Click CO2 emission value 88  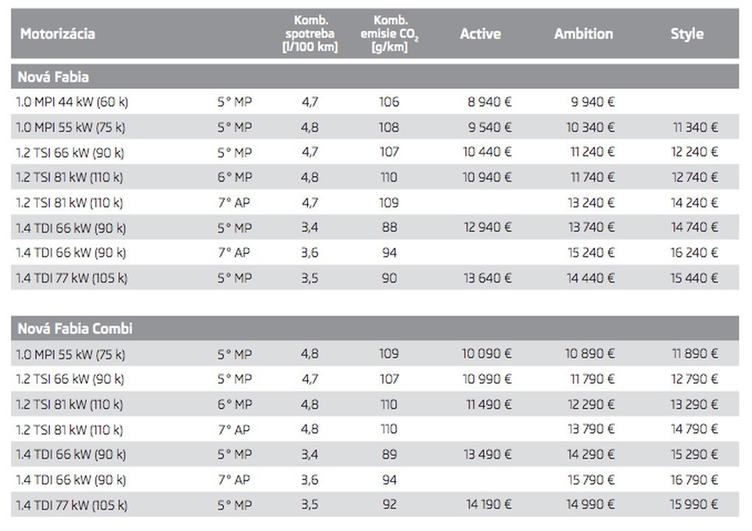coord(389,228)
